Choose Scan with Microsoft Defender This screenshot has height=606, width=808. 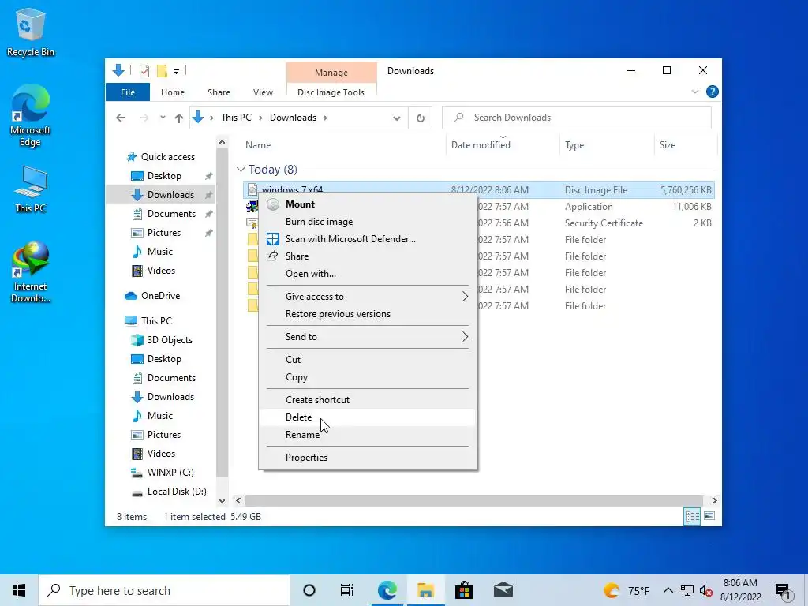tap(368, 239)
